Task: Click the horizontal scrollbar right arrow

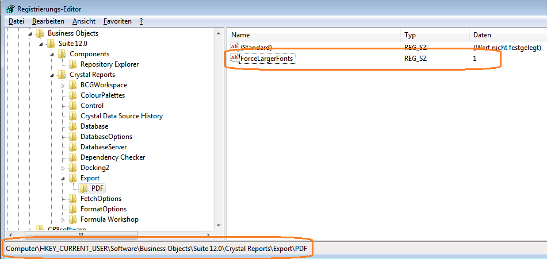Action: [x=209, y=235]
